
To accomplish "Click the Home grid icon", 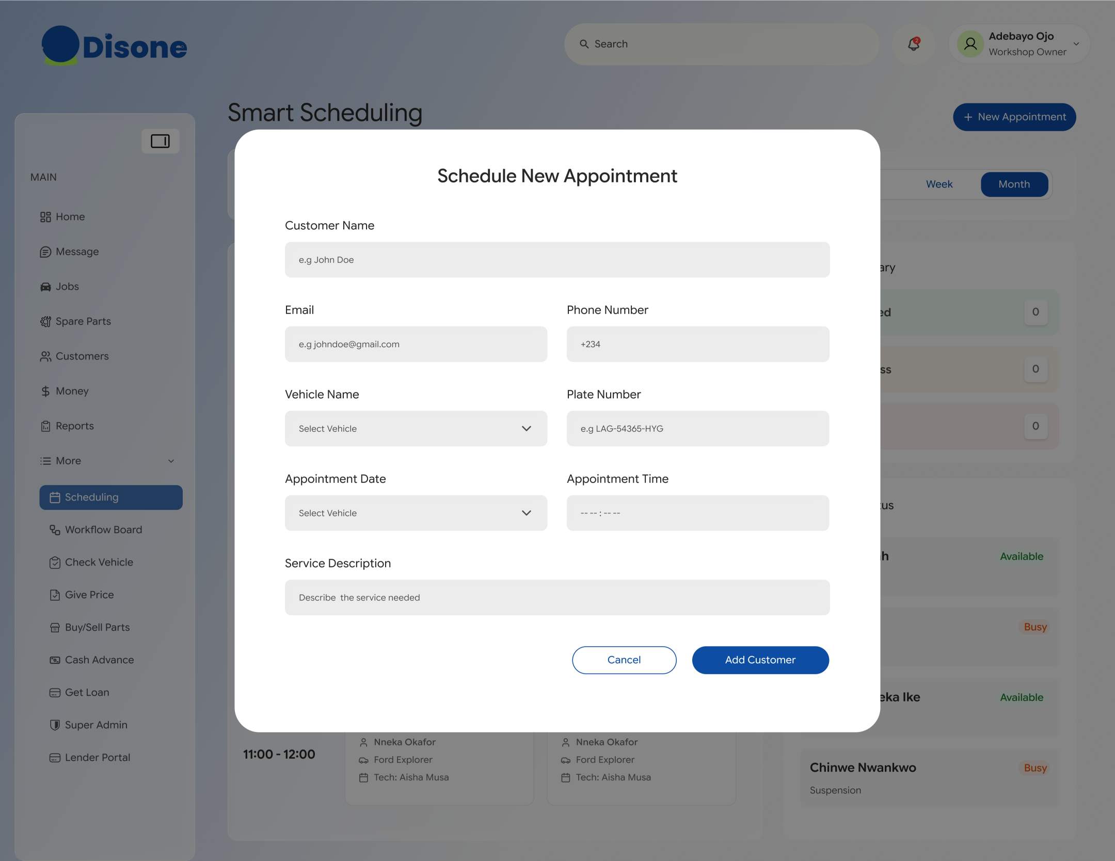I will point(45,217).
